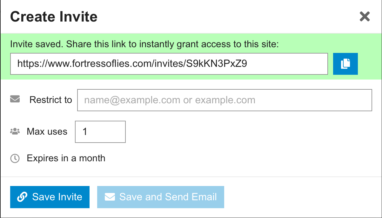The height and width of the screenshot is (218, 382).
Task: Click the placeholder text name@example.com
Action: [x=132, y=100]
